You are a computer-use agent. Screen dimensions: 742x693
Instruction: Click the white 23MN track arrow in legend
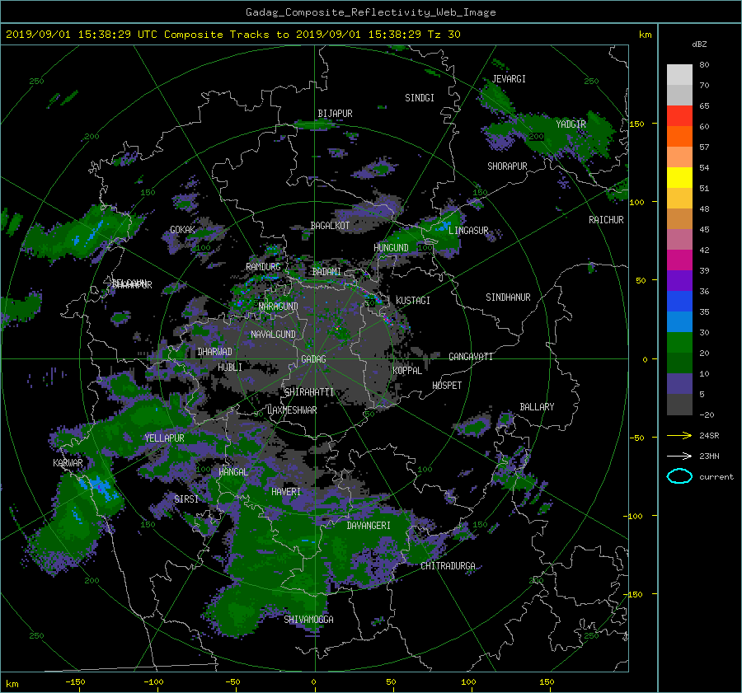(x=679, y=456)
